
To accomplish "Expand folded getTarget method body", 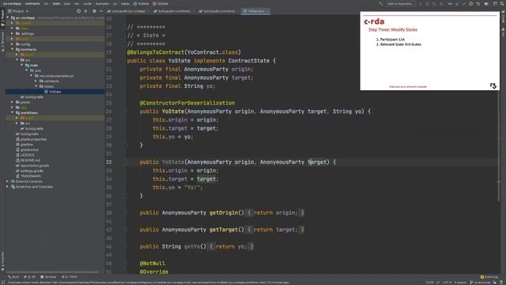I will click(x=275, y=230).
